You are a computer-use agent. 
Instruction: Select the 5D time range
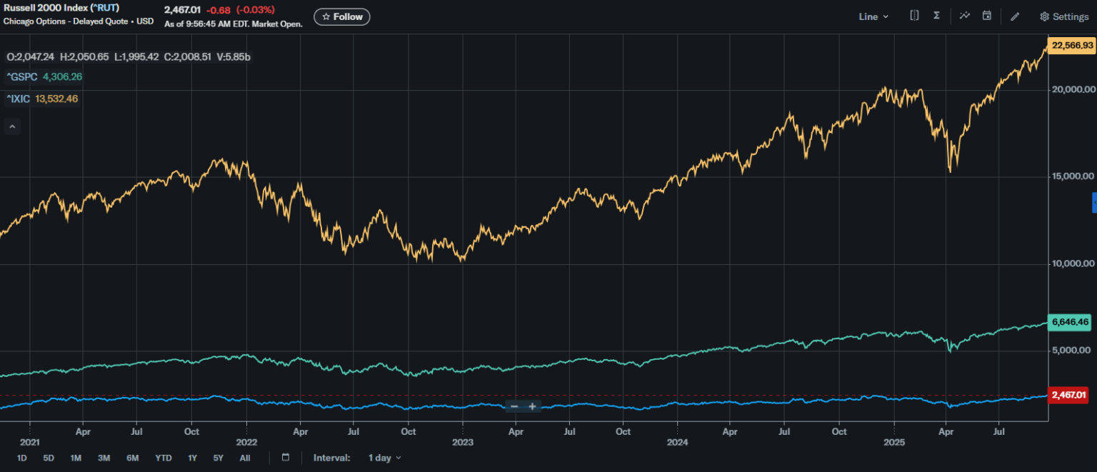(x=47, y=458)
